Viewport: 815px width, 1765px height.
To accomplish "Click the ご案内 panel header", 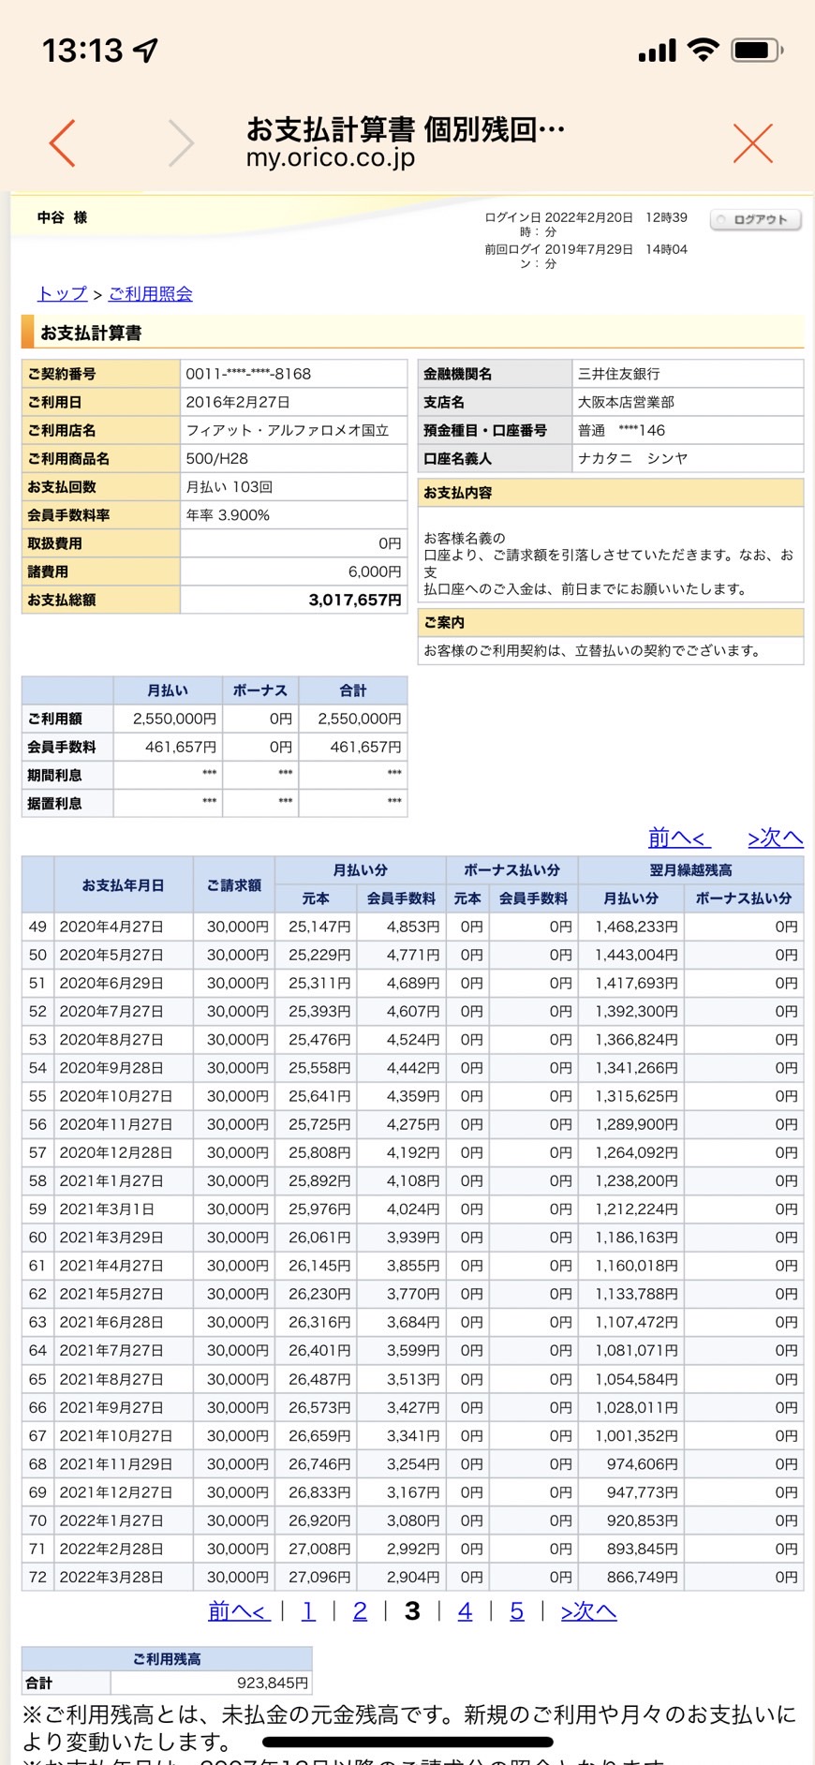I will coord(611,623).
